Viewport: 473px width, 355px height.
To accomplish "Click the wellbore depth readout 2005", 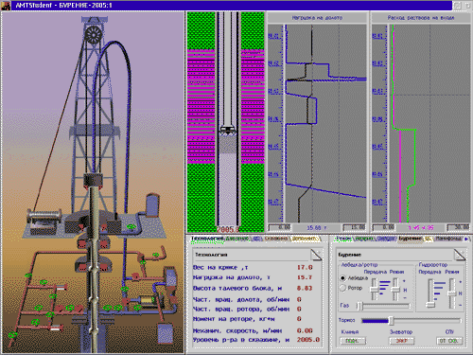I will click(x=228, y=229).
